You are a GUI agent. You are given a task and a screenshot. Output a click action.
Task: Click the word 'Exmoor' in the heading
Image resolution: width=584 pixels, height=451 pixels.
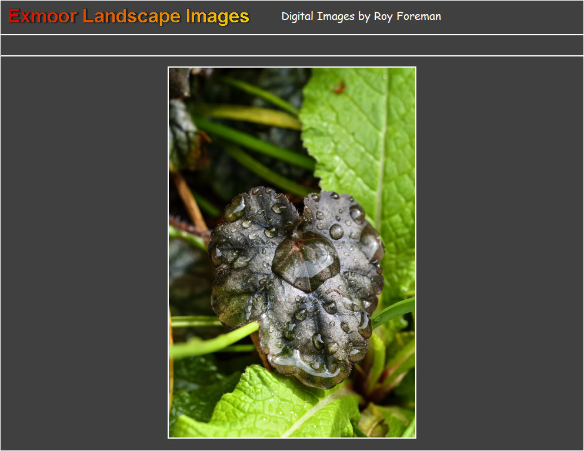42,16
